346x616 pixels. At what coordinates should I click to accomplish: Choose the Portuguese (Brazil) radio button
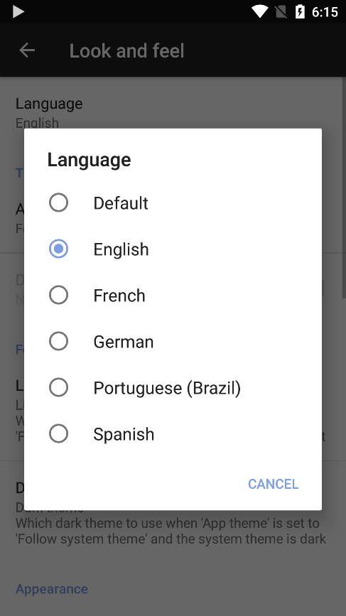point(58,388)
